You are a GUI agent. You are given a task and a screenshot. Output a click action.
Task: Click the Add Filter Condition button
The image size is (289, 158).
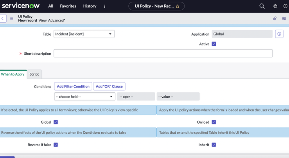click(73, 86)
